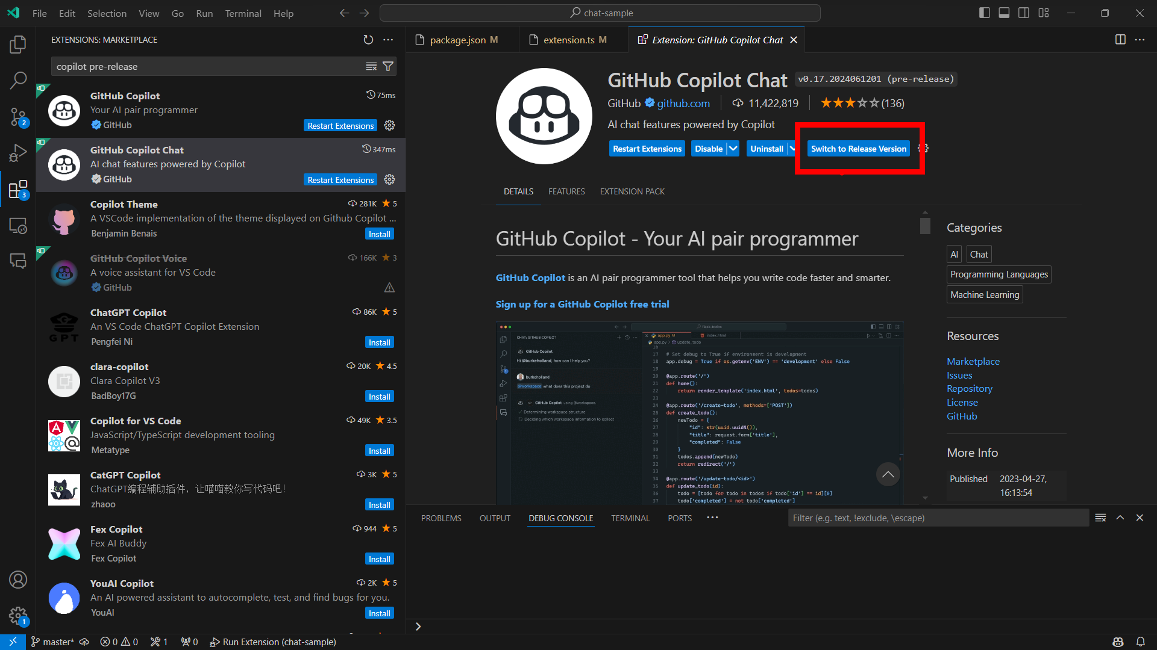Install the Copilot Theme extension

(379, 234)
